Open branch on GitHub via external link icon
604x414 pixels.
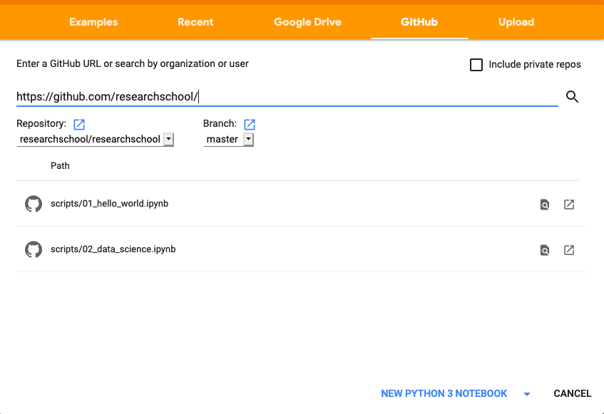pyautogui.click(x=250, y=124)
